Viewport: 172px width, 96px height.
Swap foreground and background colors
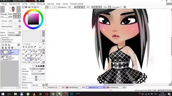tap(44, 43)
